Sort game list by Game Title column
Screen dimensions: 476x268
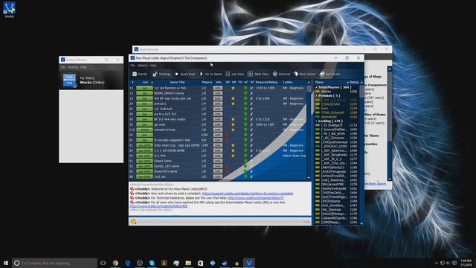point(177,83)
